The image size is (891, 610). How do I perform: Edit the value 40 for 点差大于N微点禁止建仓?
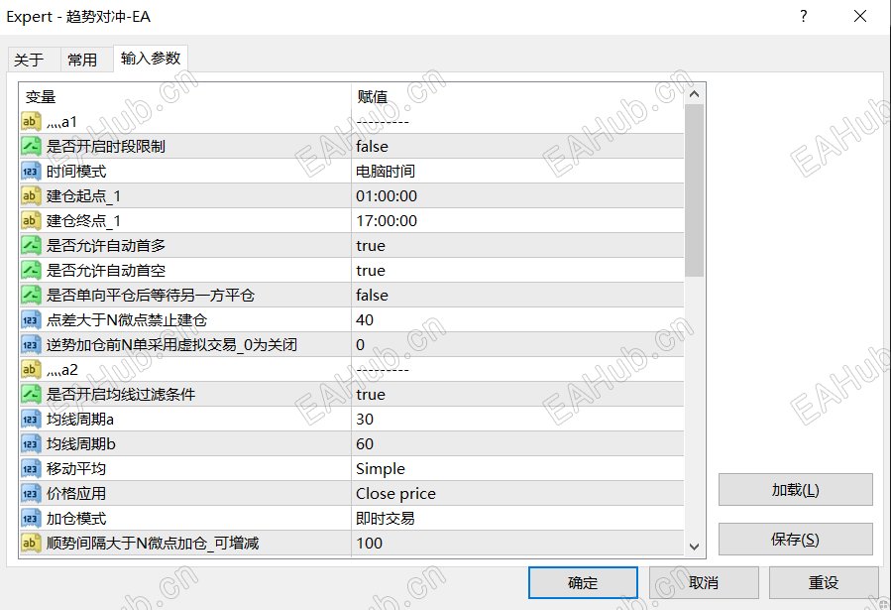pyautogui.click(x=517, y=320)
